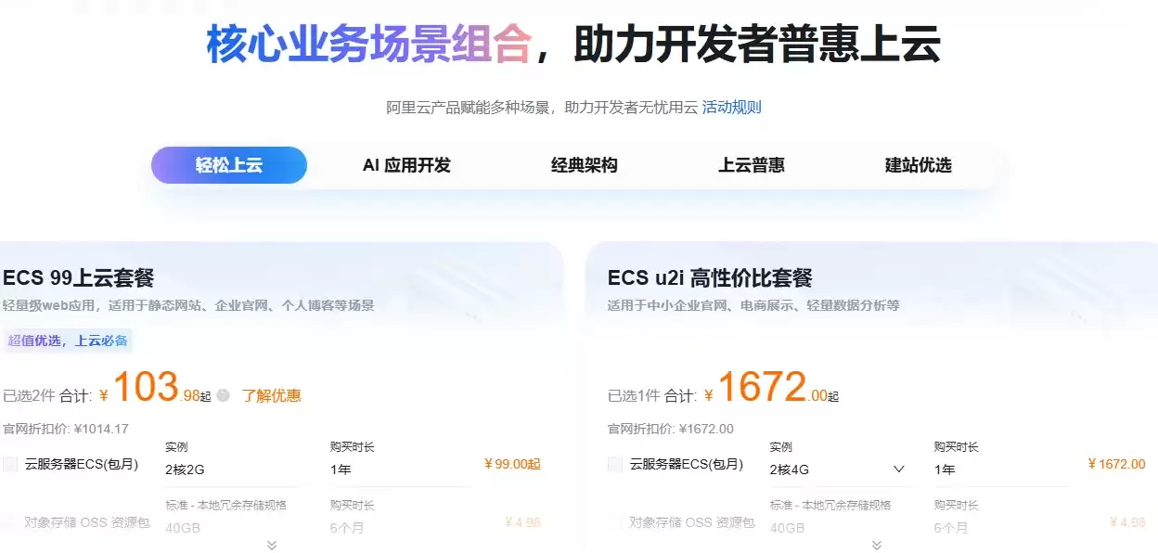
Task: Toggle 云服务器ECS(包月) checkbox in ECS 99上云套餐
Action: pos(10,464)
